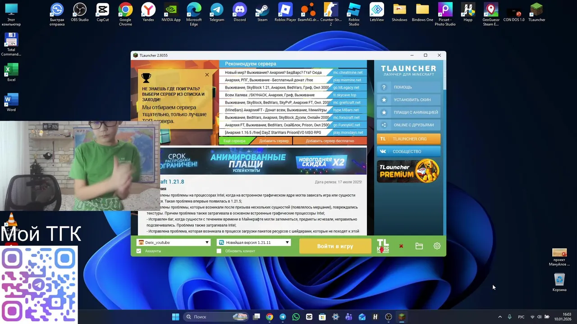Screen dimensions: 577x324
Task: Click Добавить сервер button
Action: [x=274, y=141]
